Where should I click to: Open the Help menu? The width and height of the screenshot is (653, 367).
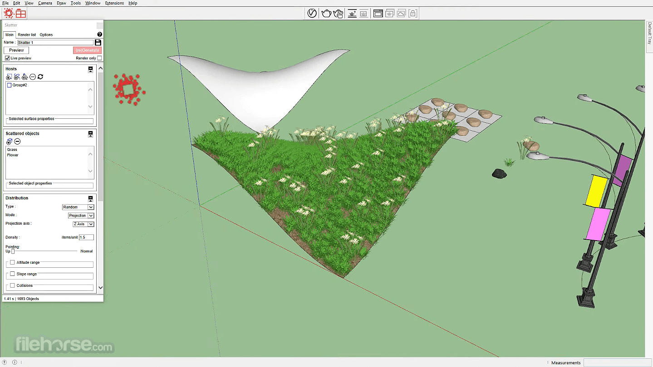pyautogui.click(x=133, y=3)
